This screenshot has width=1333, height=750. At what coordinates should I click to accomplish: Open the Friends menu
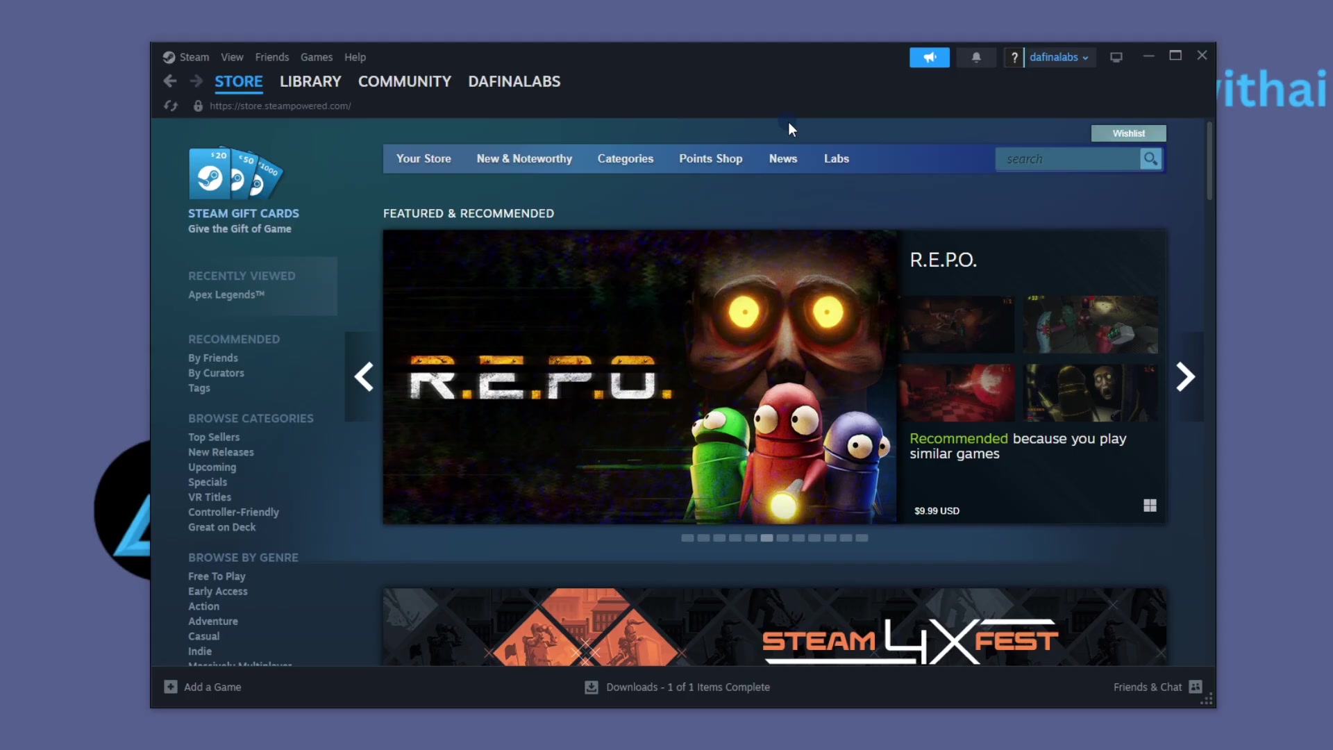(x=271, y=57)
